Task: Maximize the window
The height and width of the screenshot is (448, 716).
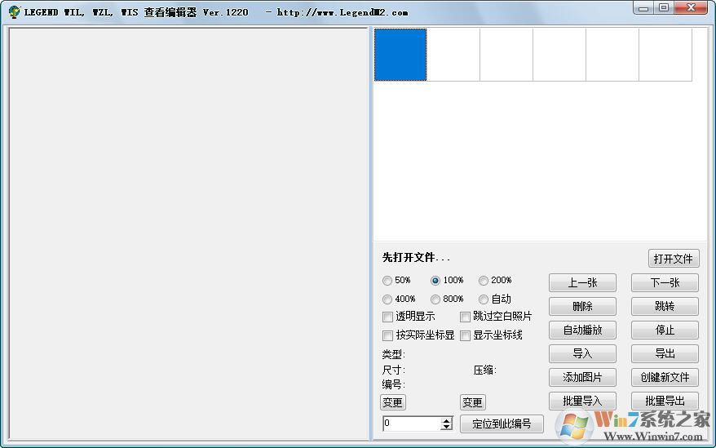Action: pyautogui.click(x=664, y=8)
